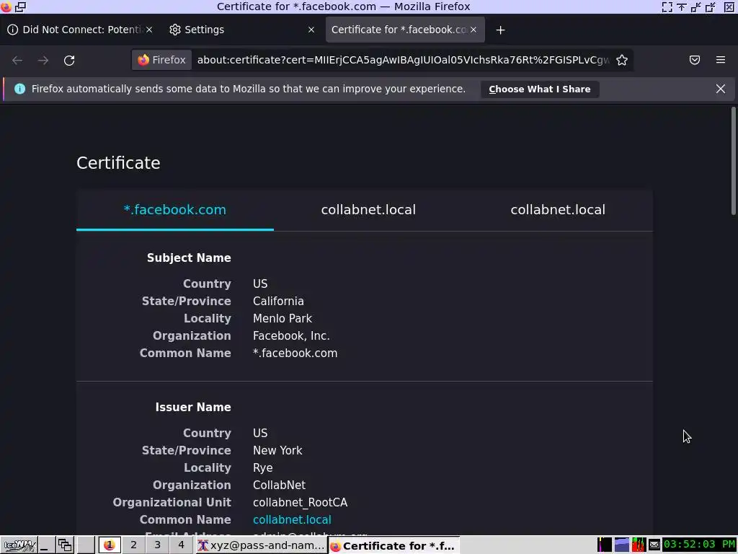
Task: Roll up window with titlebar up-arrow icon
Action: pyautogui.click(x=682, y=6)
